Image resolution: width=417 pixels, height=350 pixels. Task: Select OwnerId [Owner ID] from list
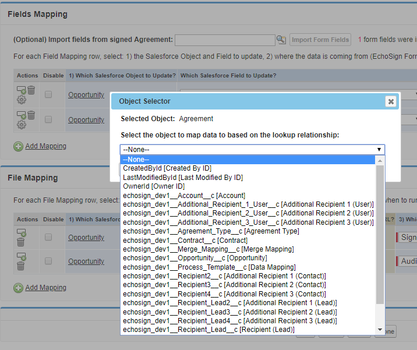click(154, 186)
